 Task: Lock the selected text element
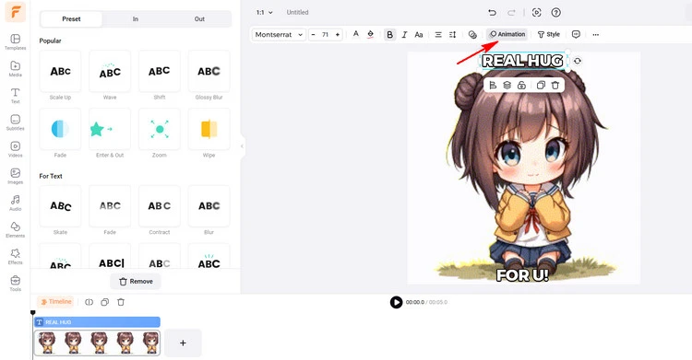[x=521, y=85]
